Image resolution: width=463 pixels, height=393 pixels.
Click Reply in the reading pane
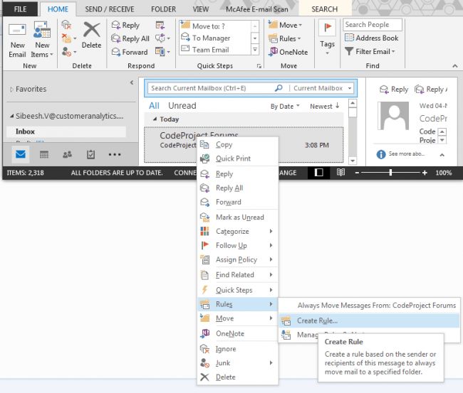(x=394, y=89)
